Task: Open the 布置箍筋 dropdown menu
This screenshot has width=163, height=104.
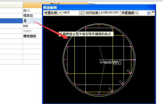Action: pos(129,13)
